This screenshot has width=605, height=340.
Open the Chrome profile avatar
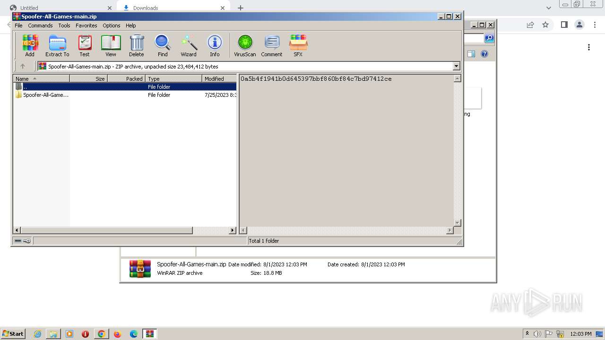(x=579, y=25)
